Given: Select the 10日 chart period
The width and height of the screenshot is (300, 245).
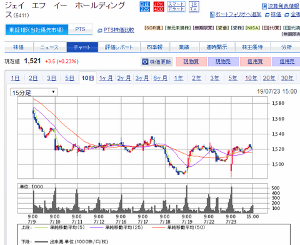Looking at the screenshot, I should 87,78.
